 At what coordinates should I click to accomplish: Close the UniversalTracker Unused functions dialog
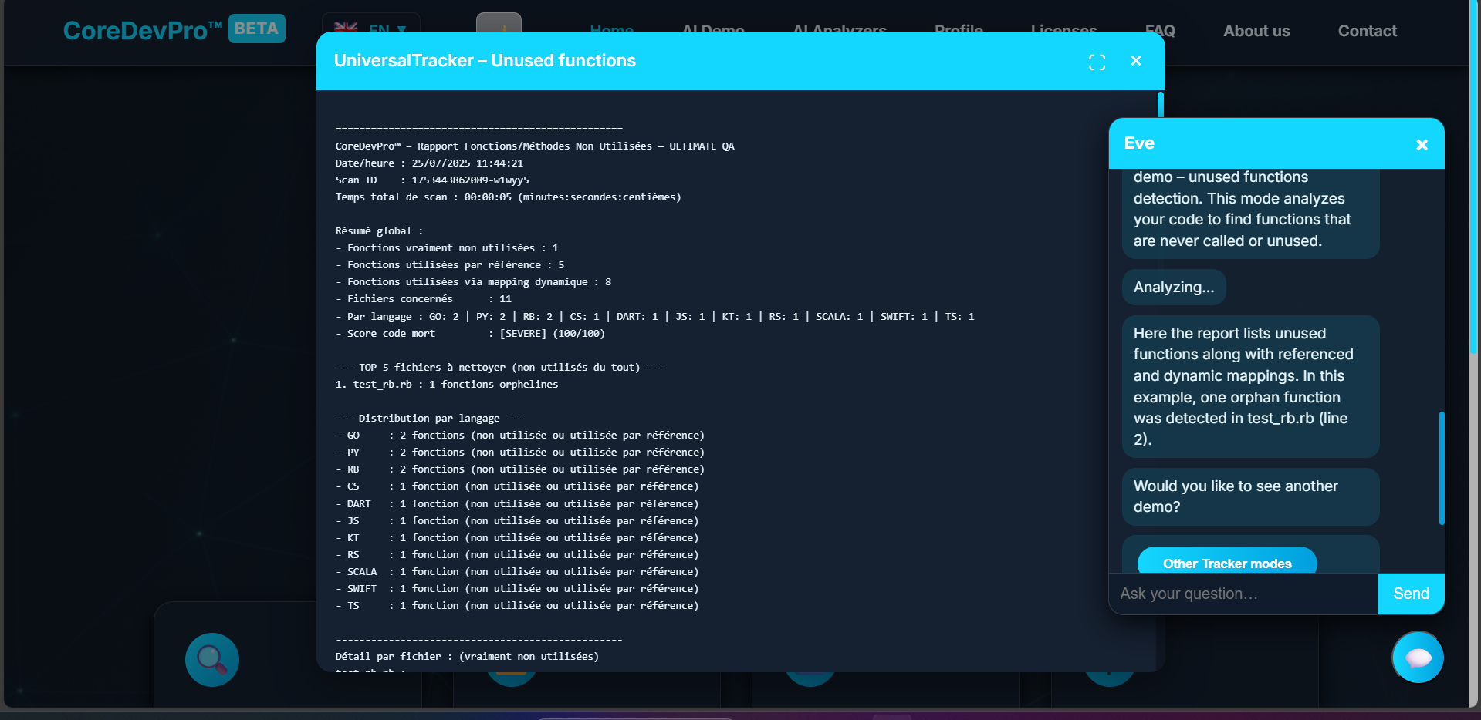tap(1136, 61)
